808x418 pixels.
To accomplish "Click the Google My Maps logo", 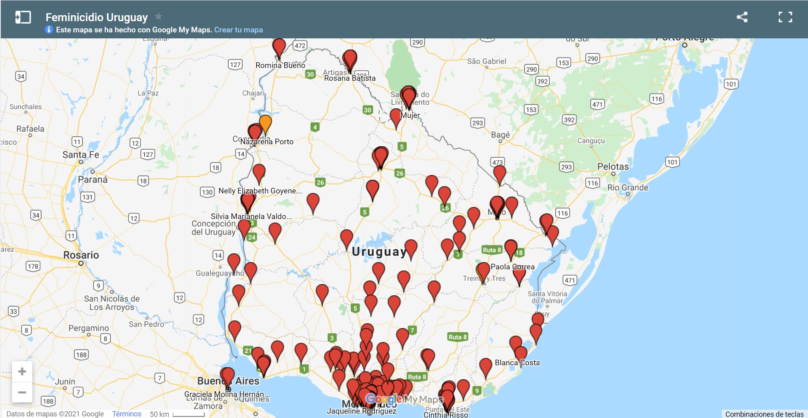I will tap(404, 399).
